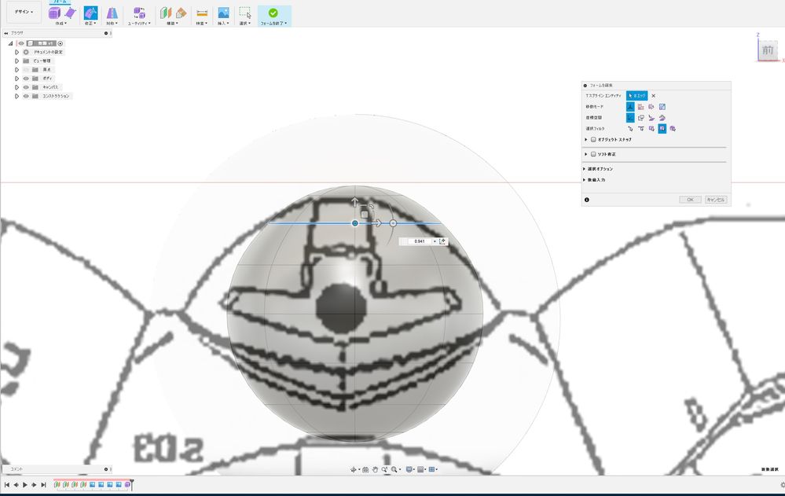Collapse the root component tree node
Screen dimensions: 785x496
click(x=10, y=43)
